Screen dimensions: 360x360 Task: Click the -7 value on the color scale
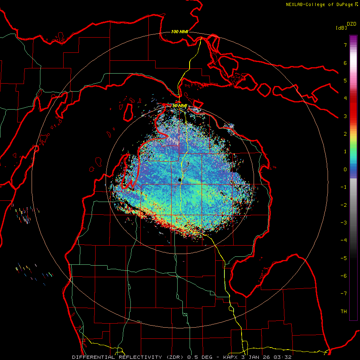coord(344,294)
